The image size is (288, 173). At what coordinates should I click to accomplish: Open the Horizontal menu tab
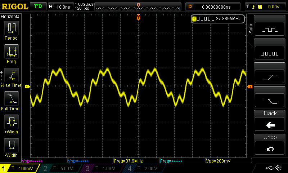[11, 17]
